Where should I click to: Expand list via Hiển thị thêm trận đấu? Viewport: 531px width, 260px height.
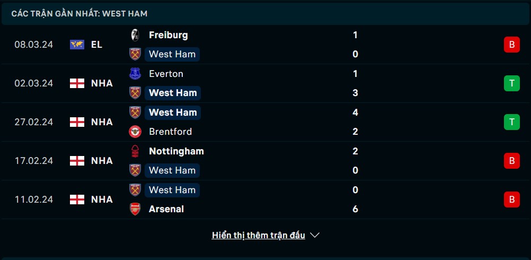click(259, 235)
